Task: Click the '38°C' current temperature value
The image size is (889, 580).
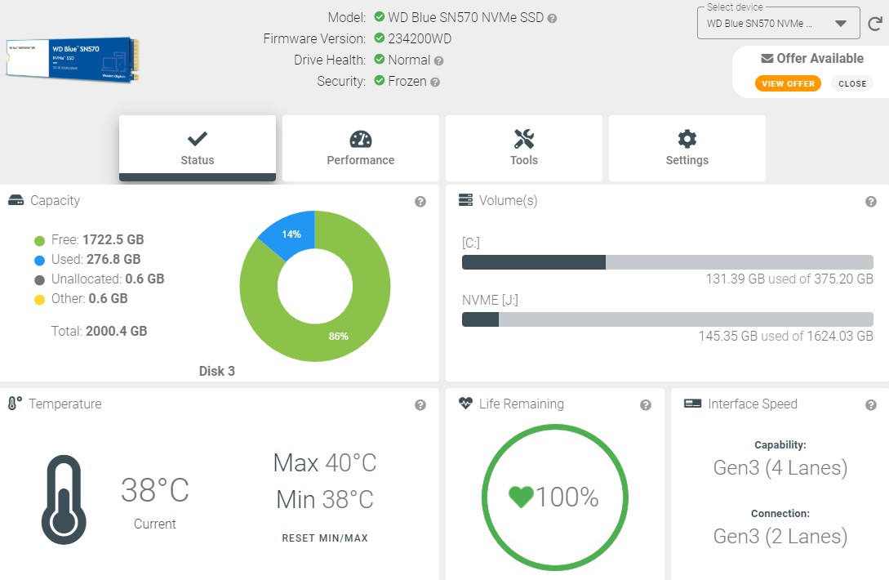Action: [155, 490]
